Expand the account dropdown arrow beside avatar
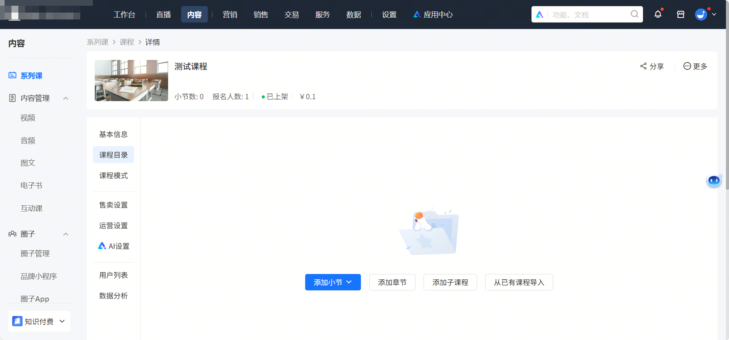The image size is (729, 340). pyautogui.click(x=714, y=15)
